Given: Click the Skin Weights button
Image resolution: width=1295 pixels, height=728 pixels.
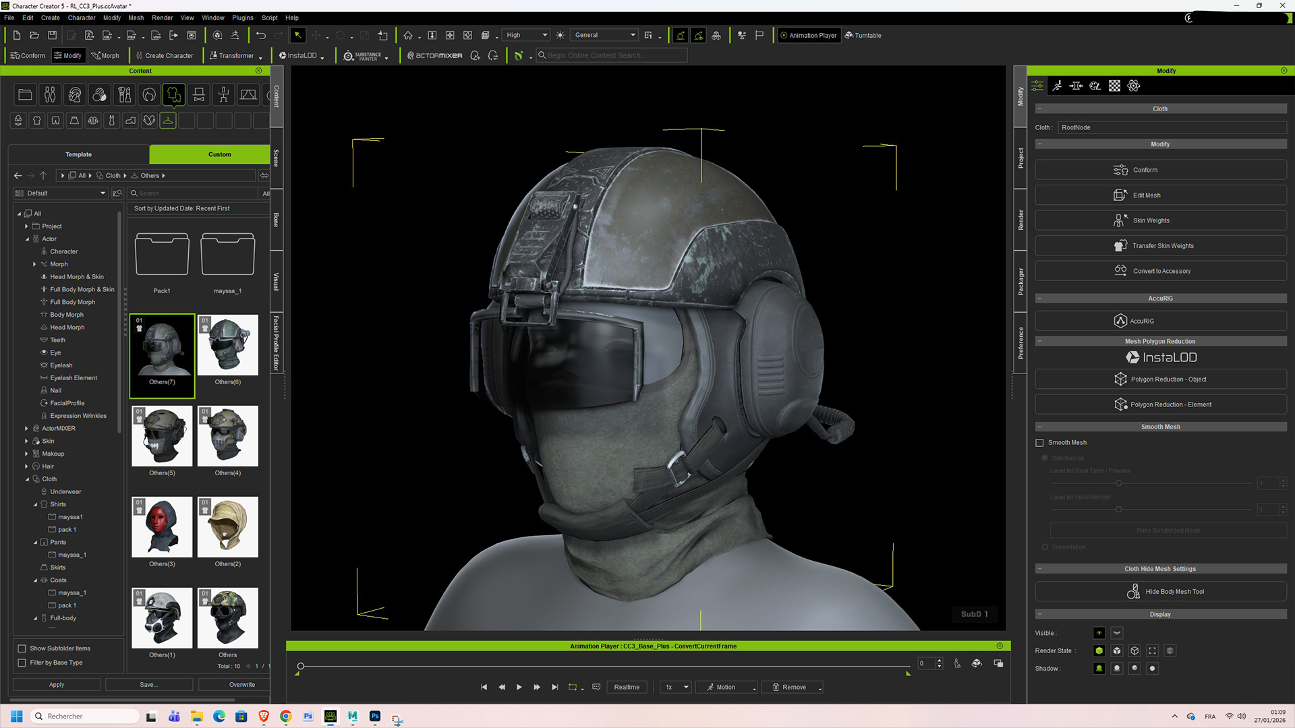Looking at the screenshot, I should pos(1160,220).
